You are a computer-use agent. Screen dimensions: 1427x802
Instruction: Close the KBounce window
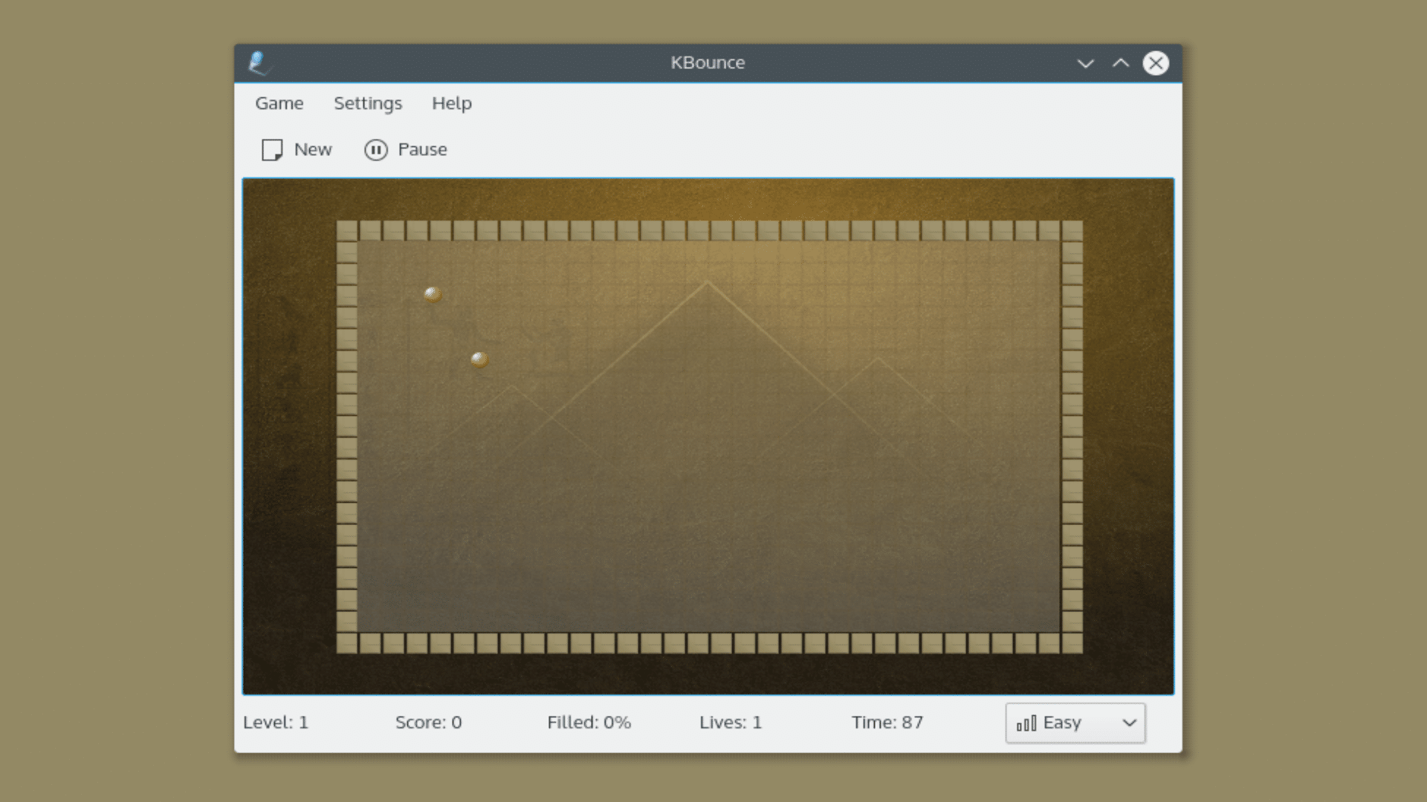coord(1155,63)
